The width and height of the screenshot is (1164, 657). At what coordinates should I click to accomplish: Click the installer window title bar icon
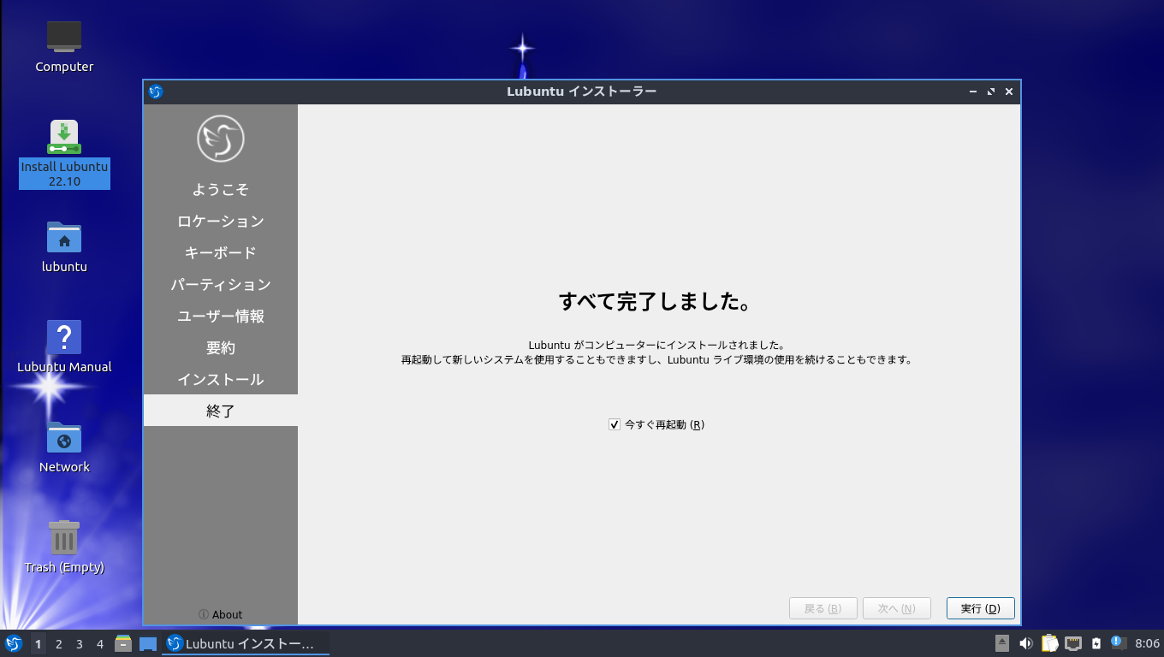pos(156,92)
